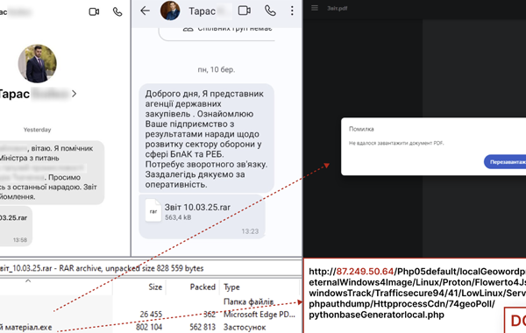Open the PDF viewer hamburger menu

(315, 8)
